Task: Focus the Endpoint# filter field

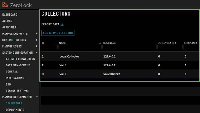Action: 192,47
